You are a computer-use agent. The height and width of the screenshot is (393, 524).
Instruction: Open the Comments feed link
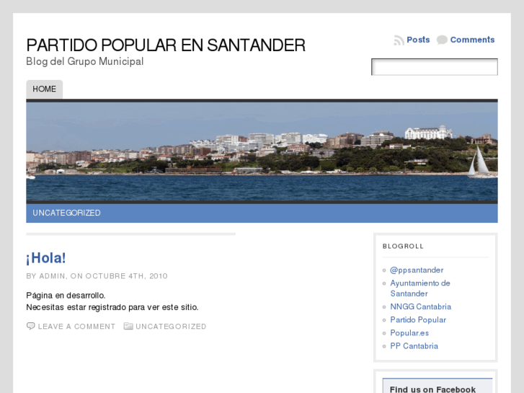pos(472,40)
